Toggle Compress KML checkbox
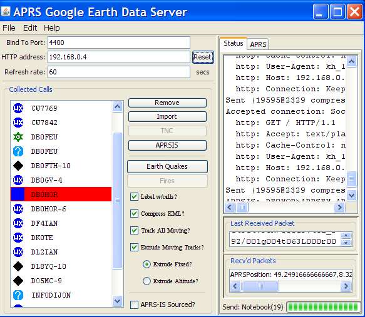365x317 pixels. coord(134,213)
